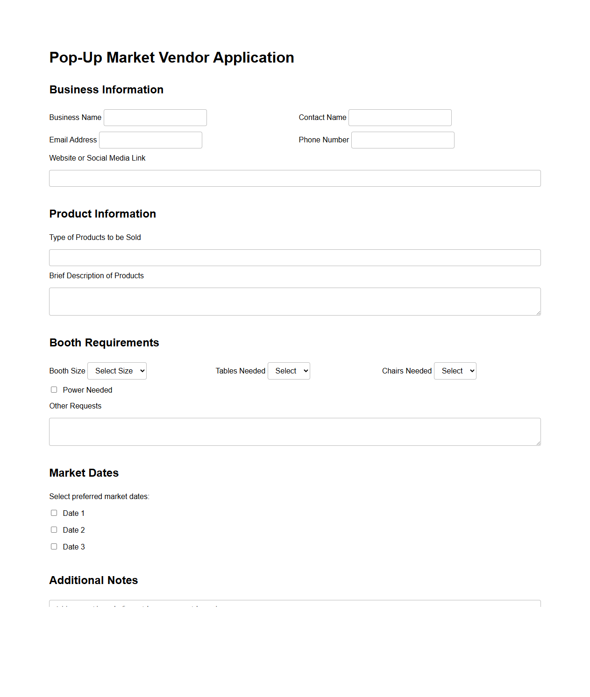
Task: Click the Pop-Up Market Vendor Application title
Action: point(171,57)
